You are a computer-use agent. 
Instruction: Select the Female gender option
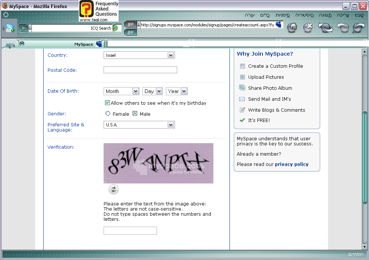tap(108, 114)
